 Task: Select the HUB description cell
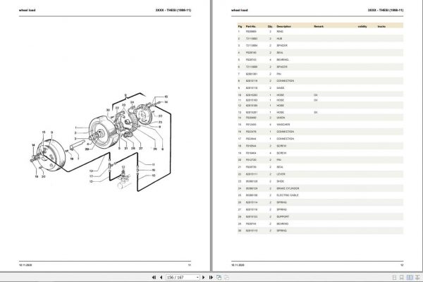tap(279, 39)
